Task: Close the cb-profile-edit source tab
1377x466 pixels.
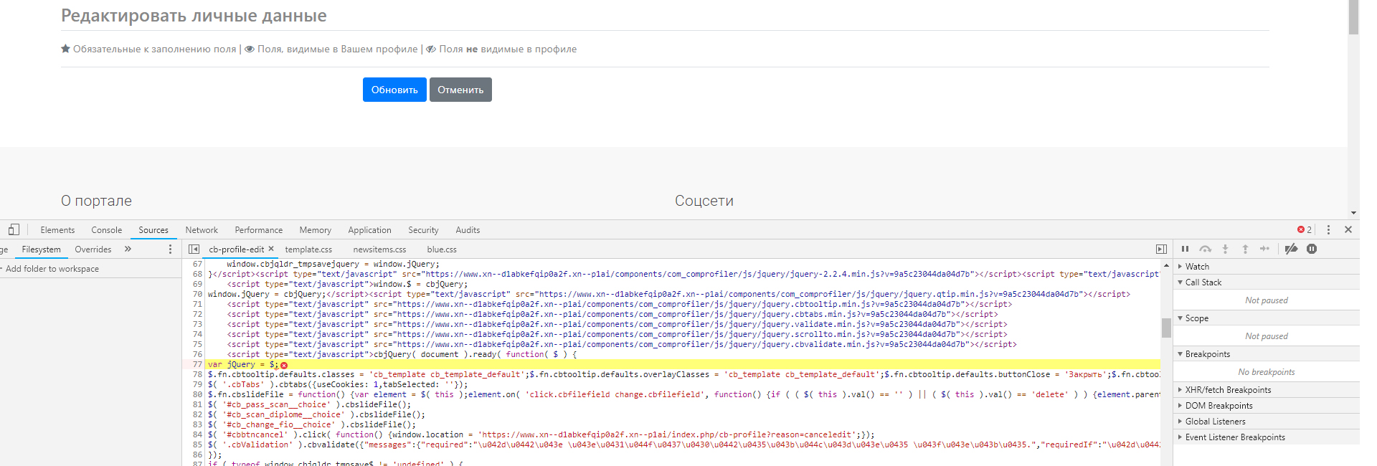Action: coord(271,249)
